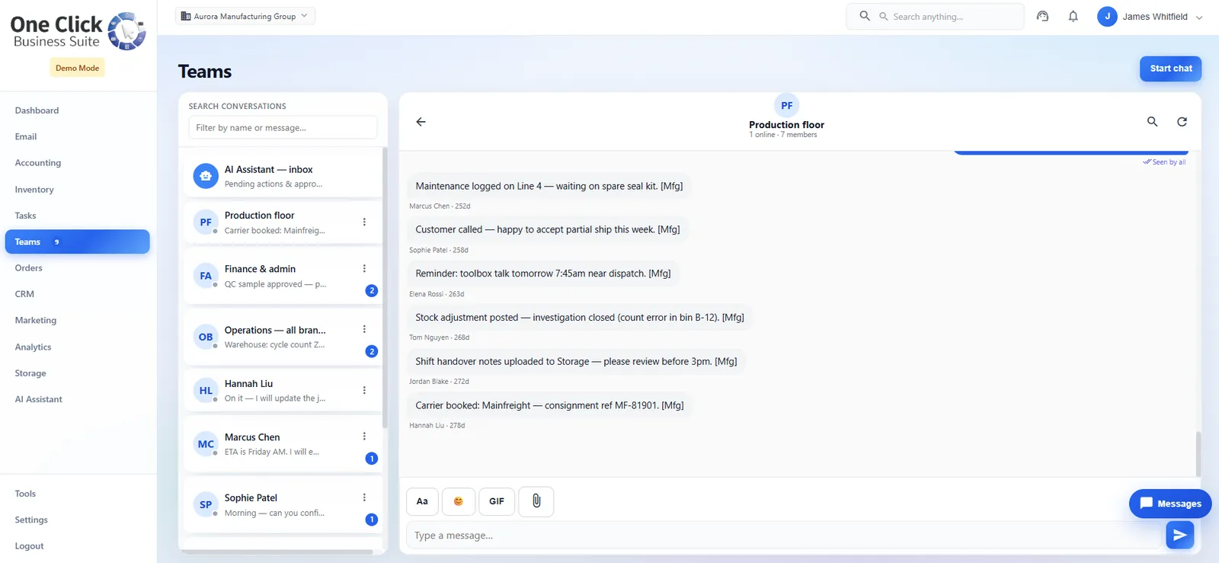Image resolution: width=1219 pixels, height=563 pixels.
Task: Select the Carrier booked Mainfreight message
Action: [549, 405]
